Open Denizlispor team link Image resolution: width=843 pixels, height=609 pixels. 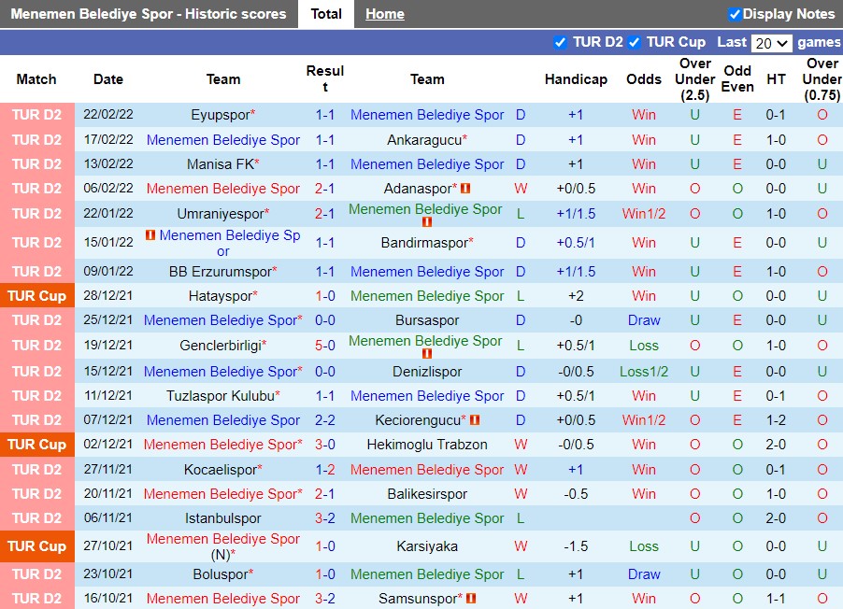point(427,372)
